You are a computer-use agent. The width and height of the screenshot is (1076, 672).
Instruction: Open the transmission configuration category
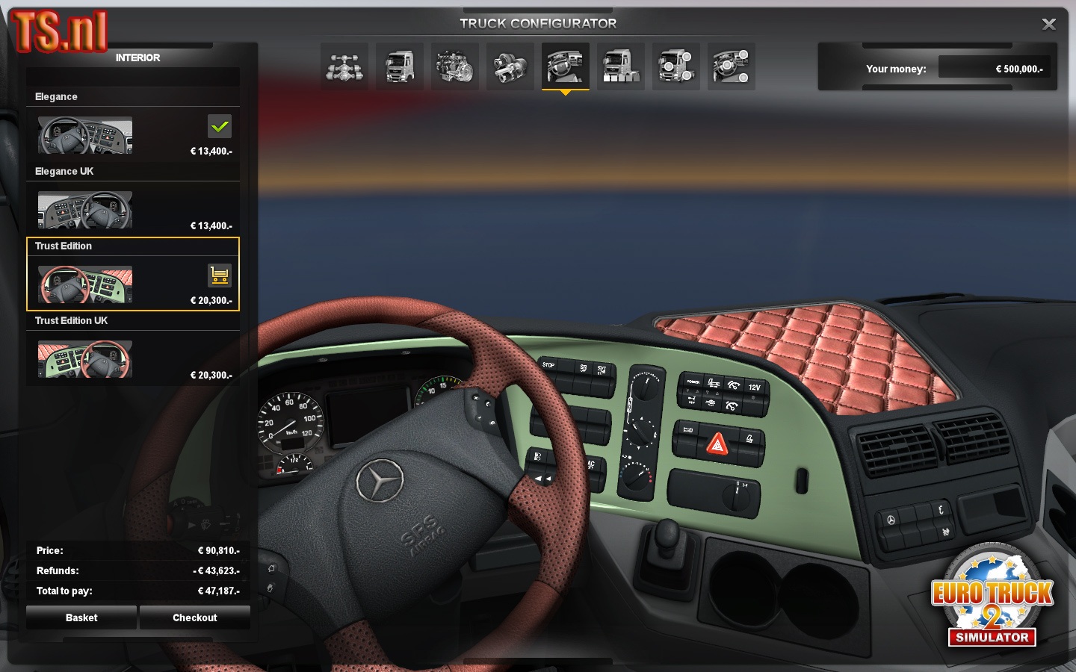click(510, 66)
